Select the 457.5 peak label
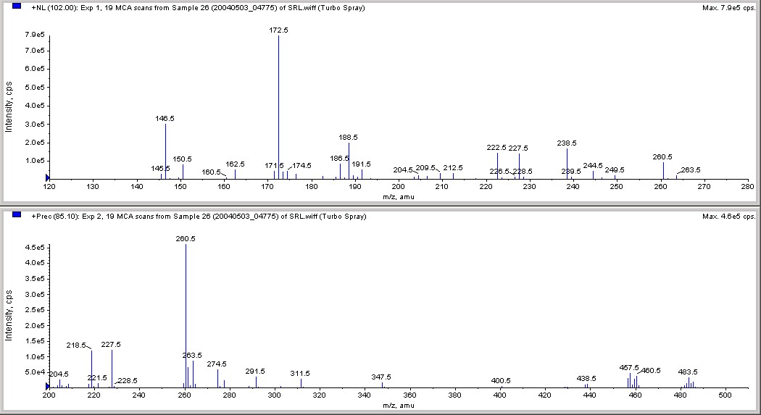This screenshot has width=761, height=415. pyautogui.click(x=629, y=368)
